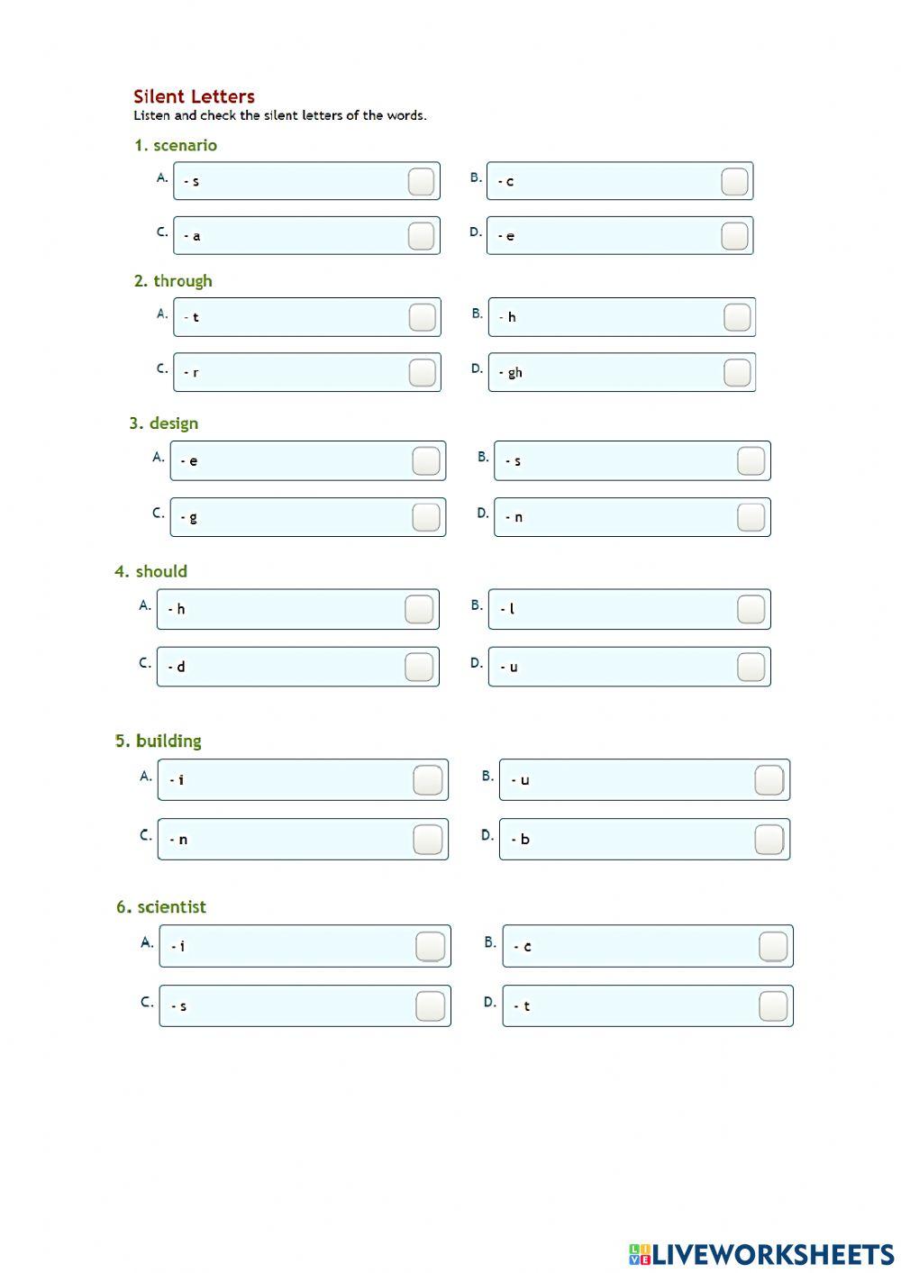Check option A 's' for scenario
Viewport: 901px width, 1273px height.
pyautogui.click(x=421, y=181)
